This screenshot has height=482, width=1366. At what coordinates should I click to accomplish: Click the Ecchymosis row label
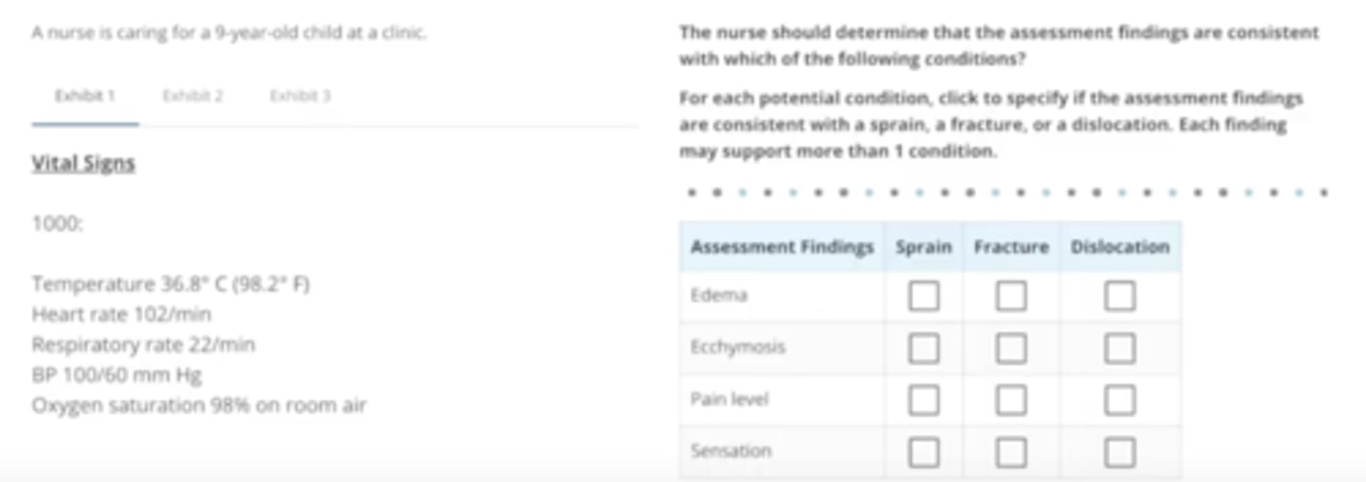pos(738,348)
